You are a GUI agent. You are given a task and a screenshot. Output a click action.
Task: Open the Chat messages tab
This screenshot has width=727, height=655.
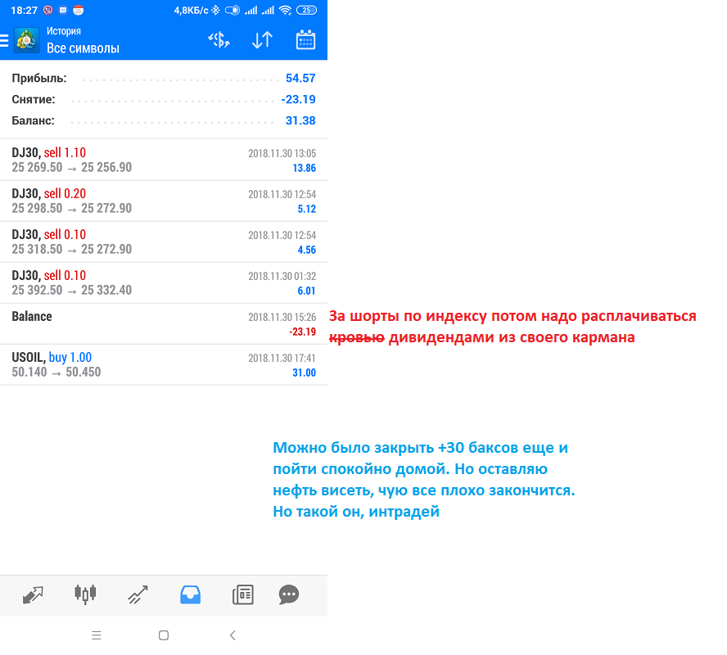[x=289, y=594]
